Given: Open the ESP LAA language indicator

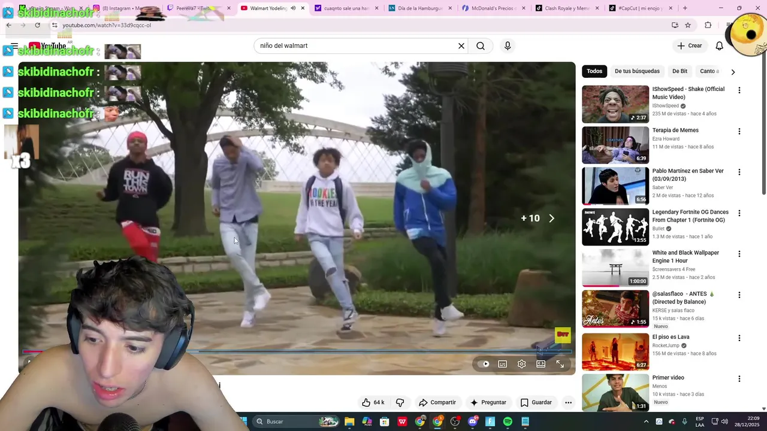Looking at the screenshot, I should coord(700,421).
